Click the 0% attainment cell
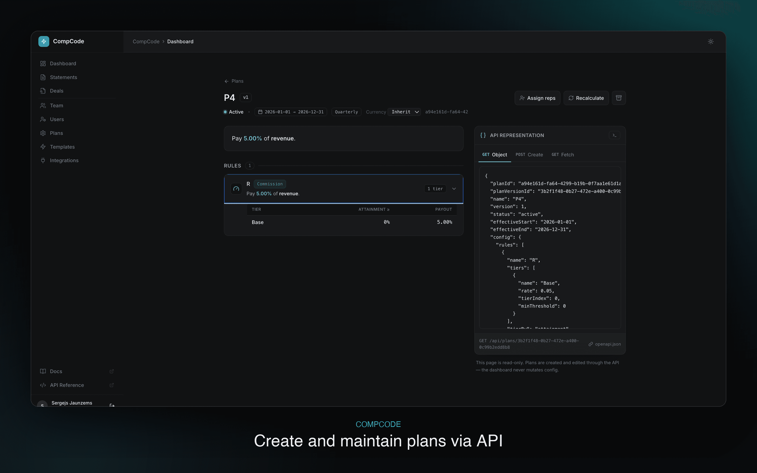The height and width of the screenshot is (473, 757). tap(387, 222)
